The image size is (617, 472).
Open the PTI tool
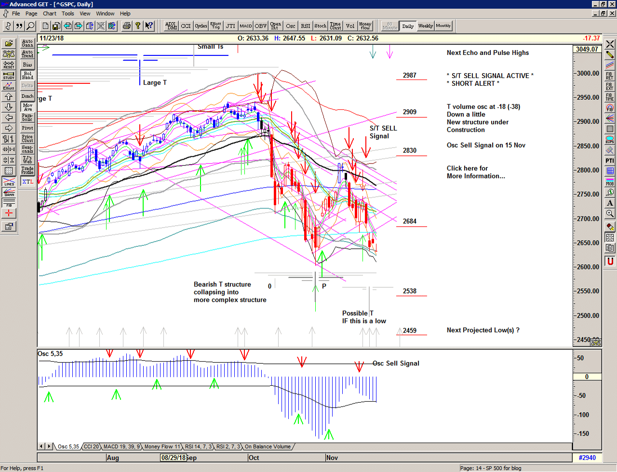pyautogui.click(x=610, y=161)
